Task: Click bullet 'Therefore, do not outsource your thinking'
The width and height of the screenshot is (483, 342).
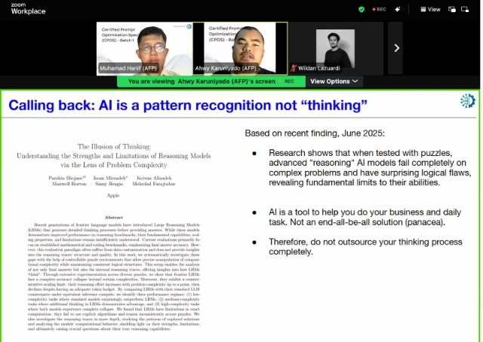Action: (x=365, y=246)
